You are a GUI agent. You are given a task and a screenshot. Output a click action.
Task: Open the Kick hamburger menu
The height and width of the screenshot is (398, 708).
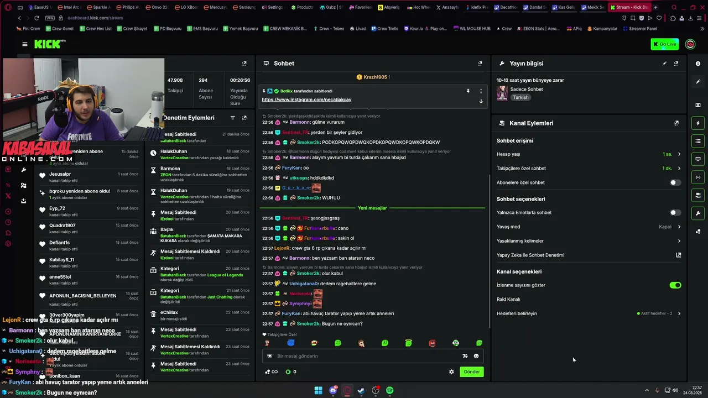[x=24, y=44]
